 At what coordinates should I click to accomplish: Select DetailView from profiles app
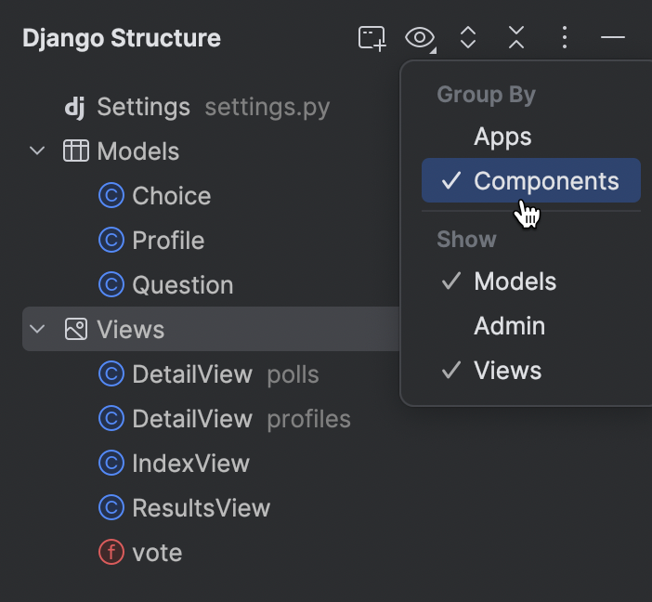pyautogui.click(x=192, y=419)
